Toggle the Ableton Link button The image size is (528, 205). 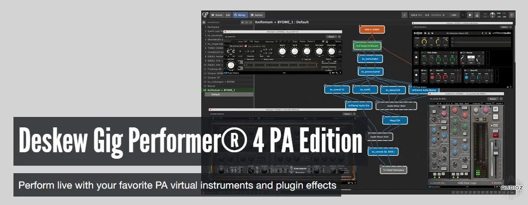(x=454, y=15)
